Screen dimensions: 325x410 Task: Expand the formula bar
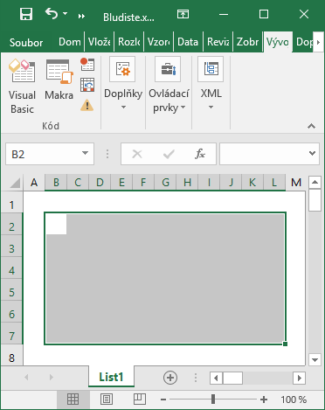312,153
